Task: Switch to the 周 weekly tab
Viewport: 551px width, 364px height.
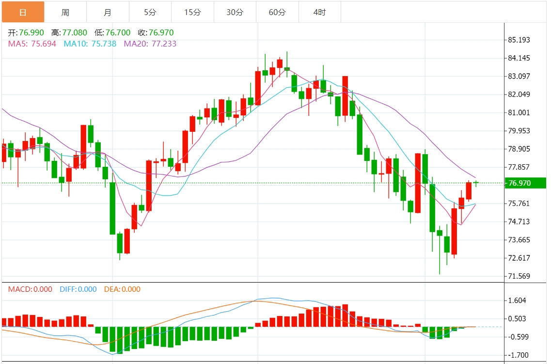Action: coord(65,12)
